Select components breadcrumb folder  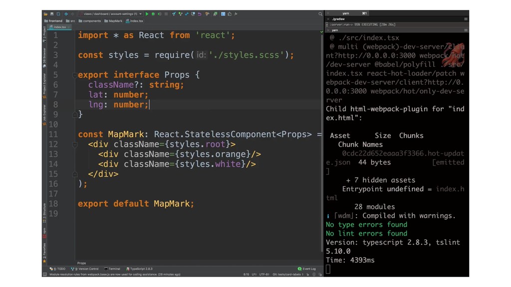click(90, 21)
